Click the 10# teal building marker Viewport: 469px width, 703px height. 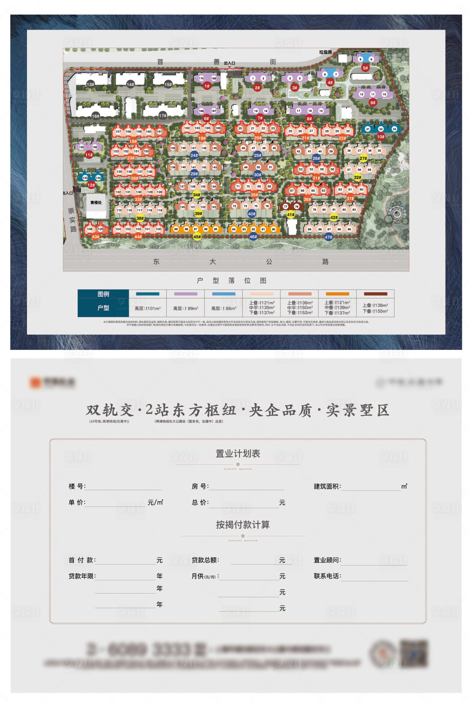pos(381,137)
